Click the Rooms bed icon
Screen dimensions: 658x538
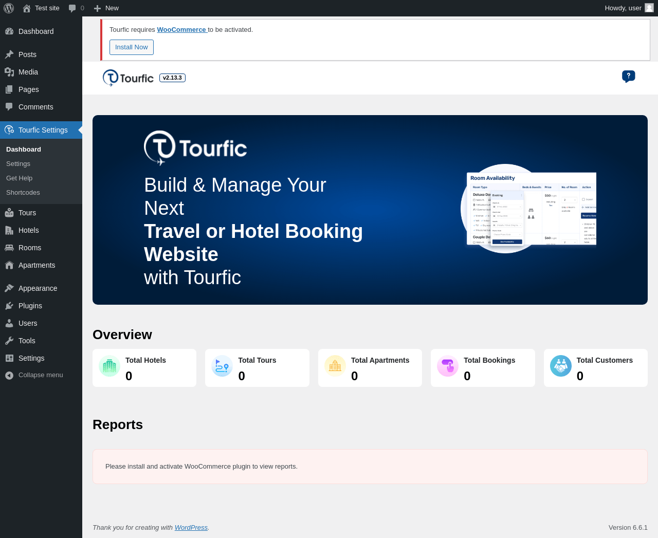click(9, 248)
